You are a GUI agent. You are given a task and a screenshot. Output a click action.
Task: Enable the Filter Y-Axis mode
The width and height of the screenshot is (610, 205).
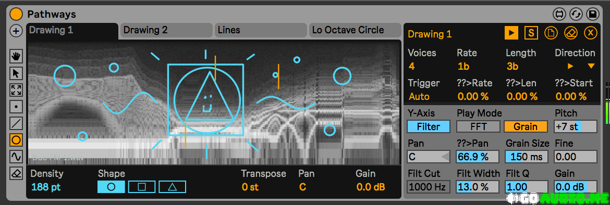(429, 126)
